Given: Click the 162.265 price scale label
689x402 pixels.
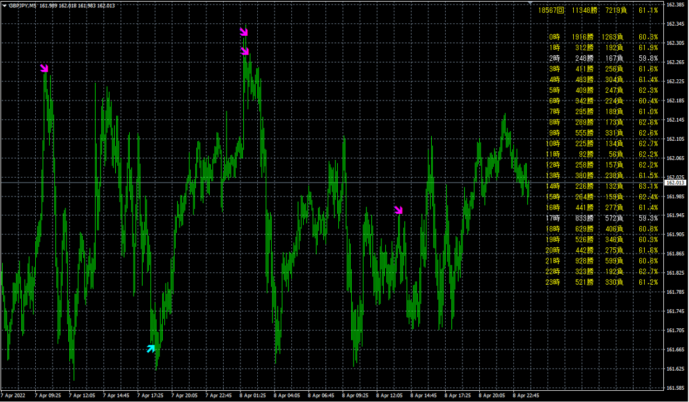Looking at the screenshot, I should coord(676,62).
